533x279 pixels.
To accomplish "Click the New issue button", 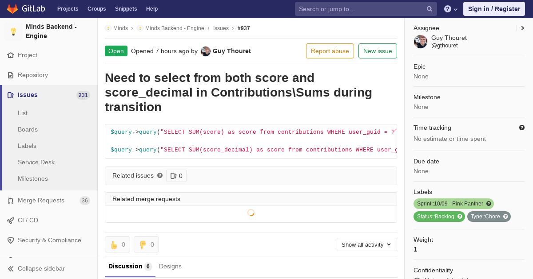I will 378,51.
